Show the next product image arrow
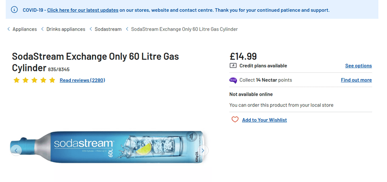387x182 pixels. (203, 150)
